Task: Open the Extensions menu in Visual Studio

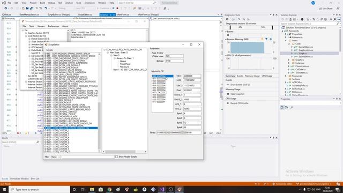Action: click(x=90, y=3)
